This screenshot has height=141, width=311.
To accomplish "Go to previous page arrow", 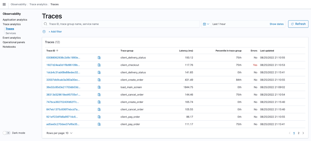I will pyautogui.click(x=290, y=133).
